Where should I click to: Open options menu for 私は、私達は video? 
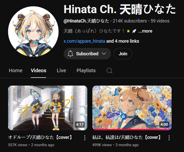point(169,138)
